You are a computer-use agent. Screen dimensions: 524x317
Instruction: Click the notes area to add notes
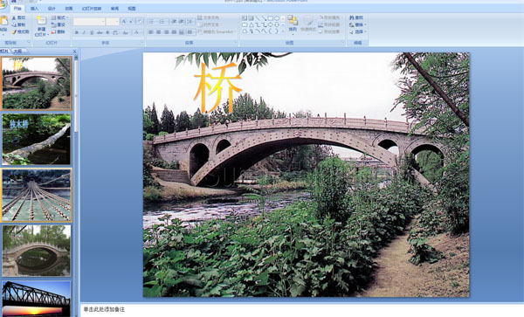pos(302,310)
